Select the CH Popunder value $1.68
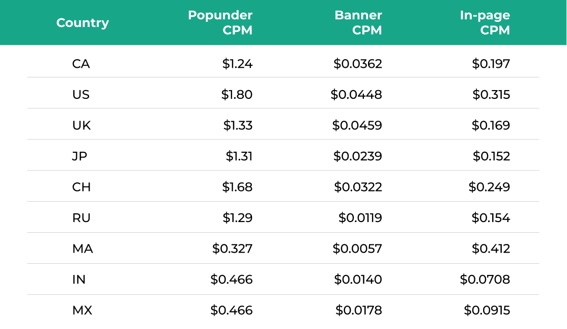Screen dimensions: 567x329 [x=237, y=187]
